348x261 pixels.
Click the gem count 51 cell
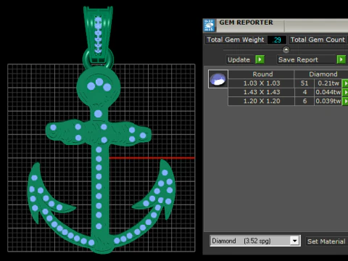point(304,83)
